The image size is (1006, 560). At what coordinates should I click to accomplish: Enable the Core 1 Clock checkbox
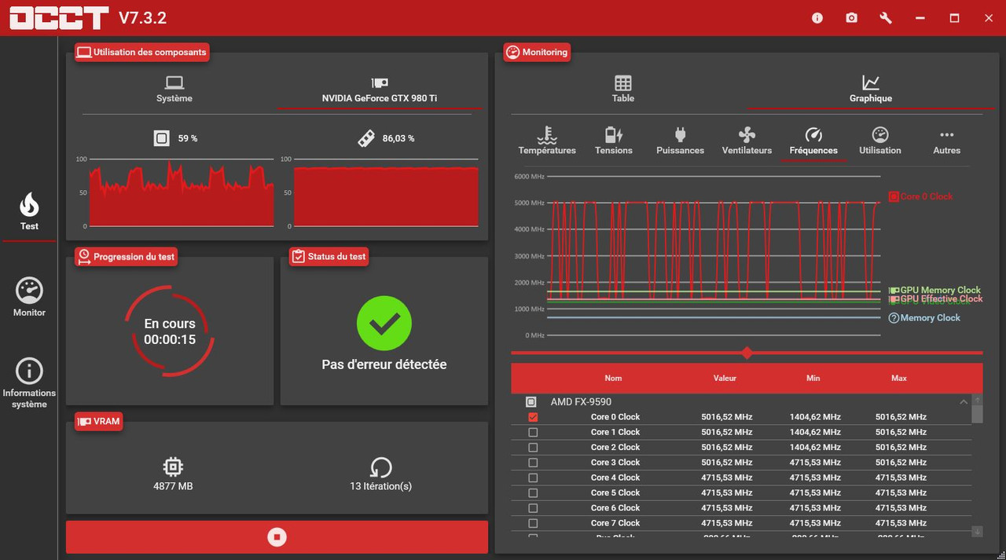click(x=533, y=432)
